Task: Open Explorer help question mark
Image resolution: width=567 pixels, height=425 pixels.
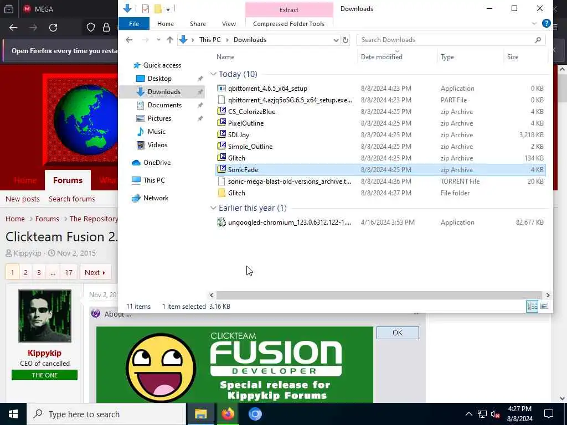Action: pos(546,23)
